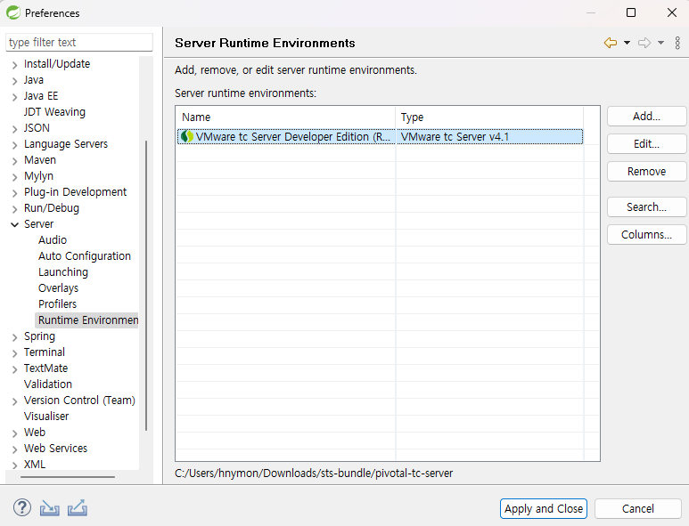Open the back history dropdown arrow

(627, 43)
